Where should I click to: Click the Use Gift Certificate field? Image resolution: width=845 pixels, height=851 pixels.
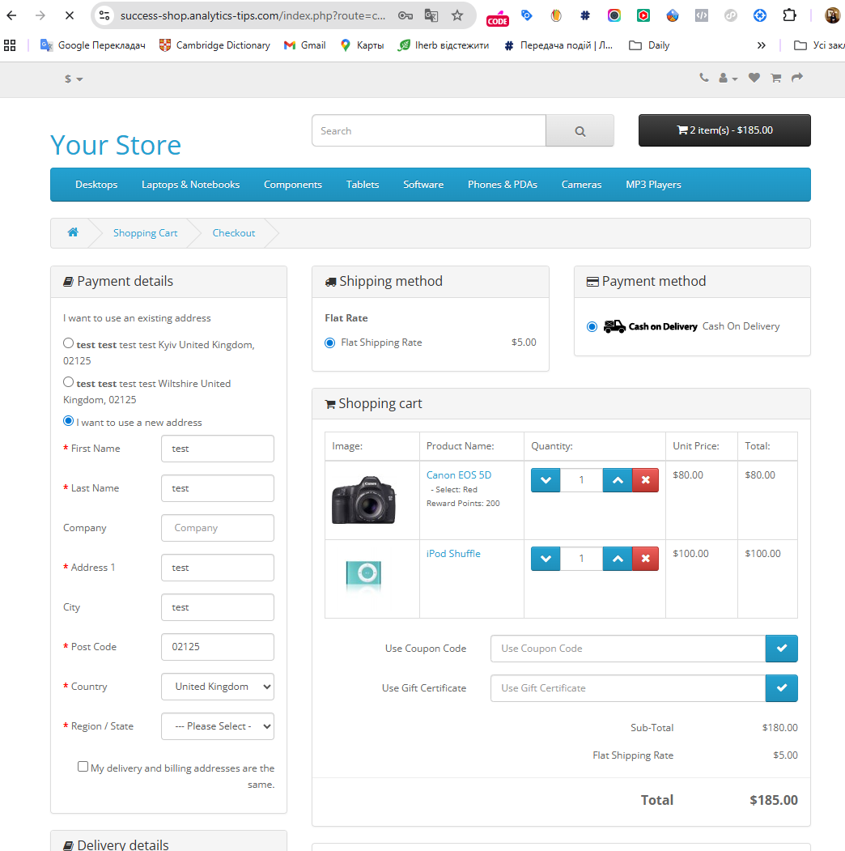[628, 688]
